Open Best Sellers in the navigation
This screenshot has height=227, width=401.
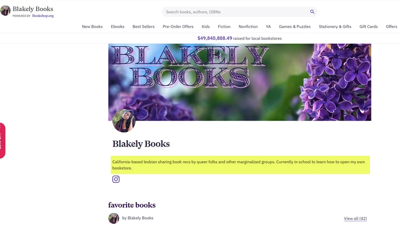(143, 27)
